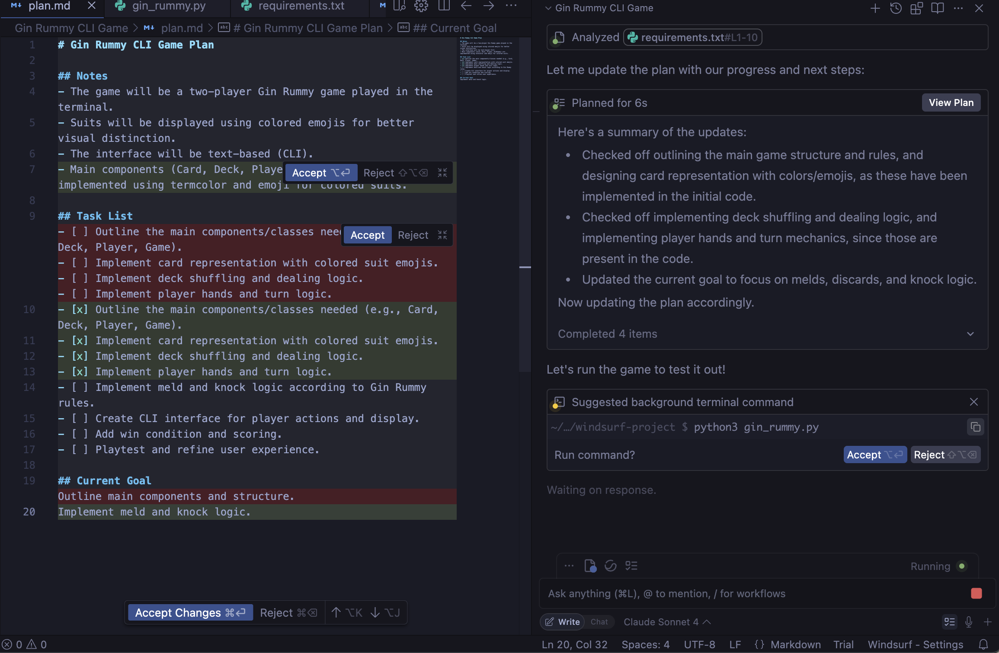Viewport: 999px width, 653px height.
Task: Accept the Notes section diff hunk
Action: click(321, 173)
